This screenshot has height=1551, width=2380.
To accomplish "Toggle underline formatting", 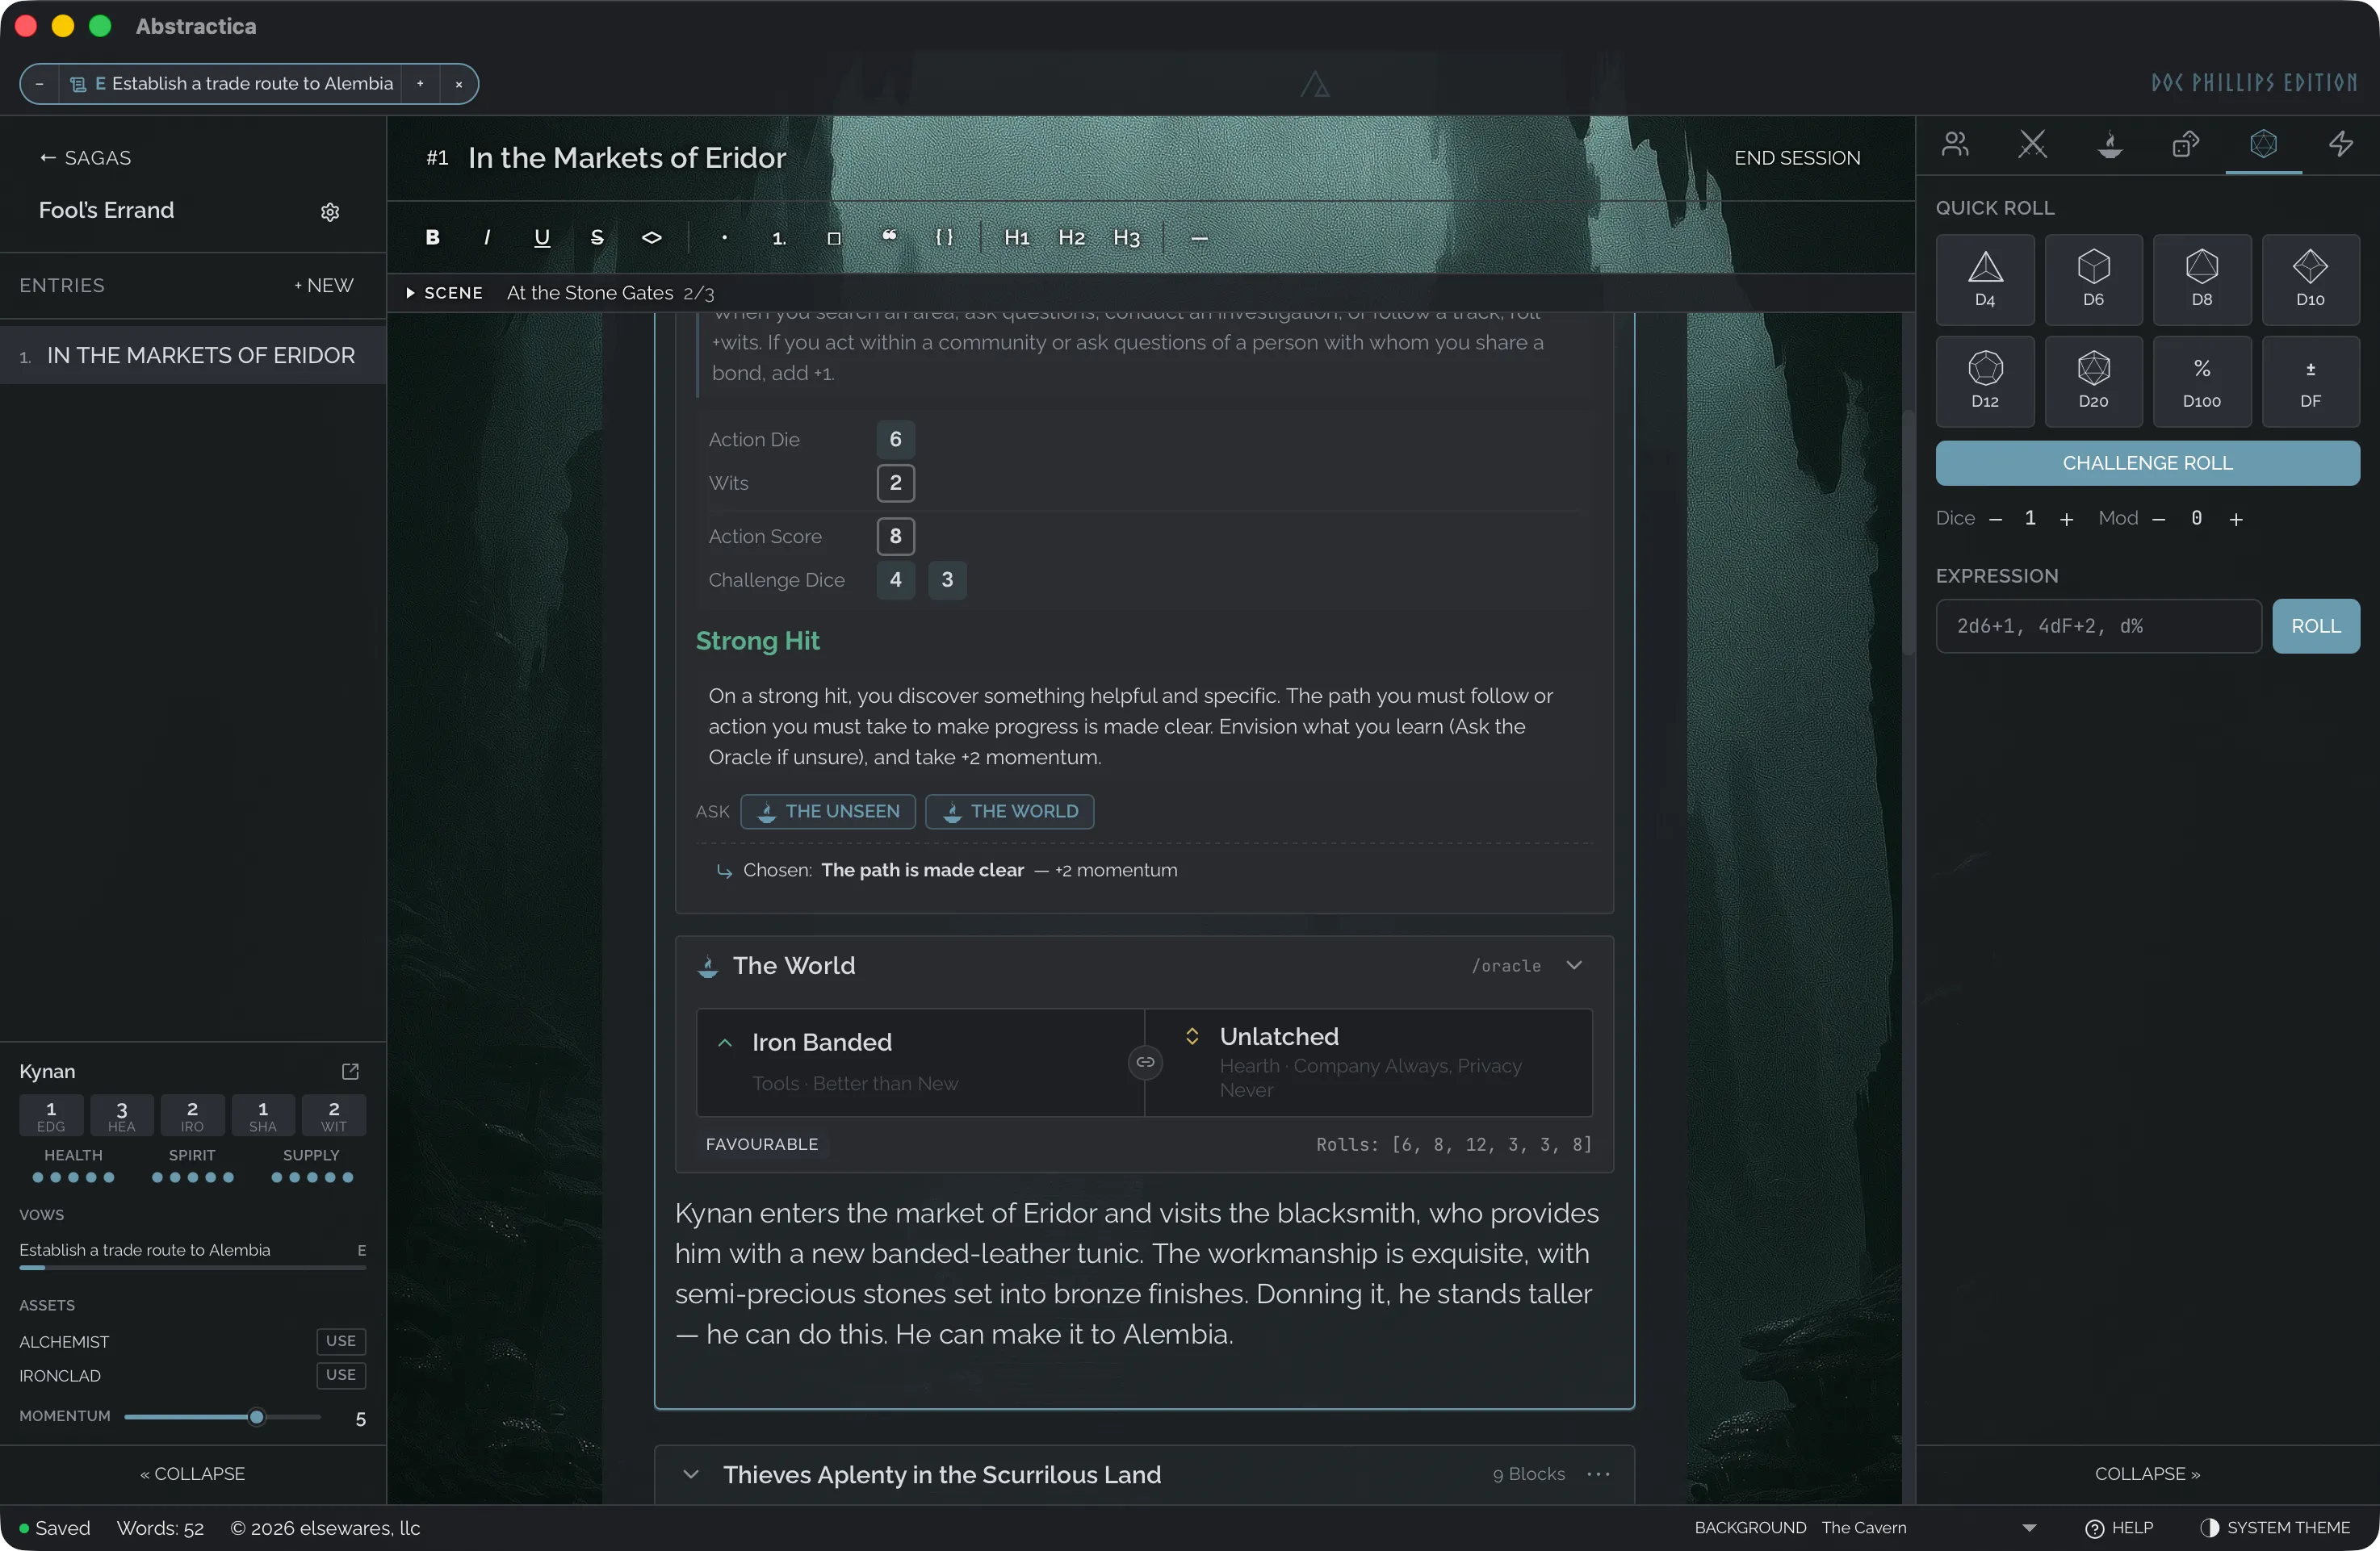I will coord(542,237).
